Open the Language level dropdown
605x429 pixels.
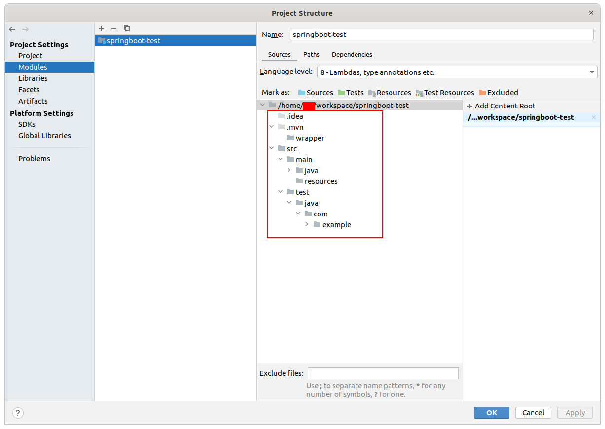(x=457, y=72)
